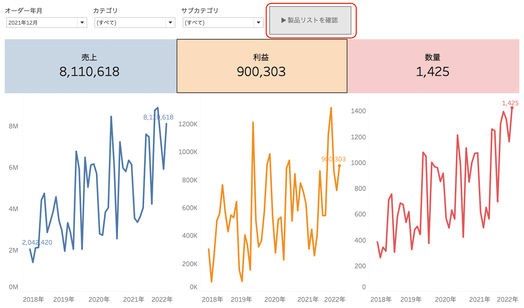Click the 200 axis label on quantity chart

click(360, 266)
